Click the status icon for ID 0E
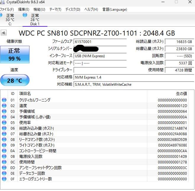 point(4,173)
